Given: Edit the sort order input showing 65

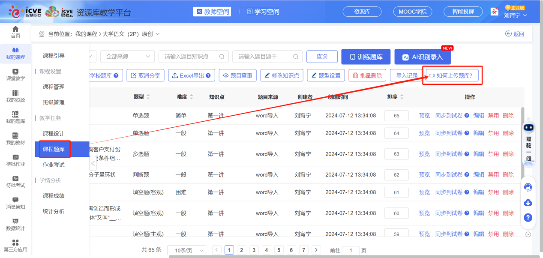Looking at the screenshot, I should coord(396,114).
